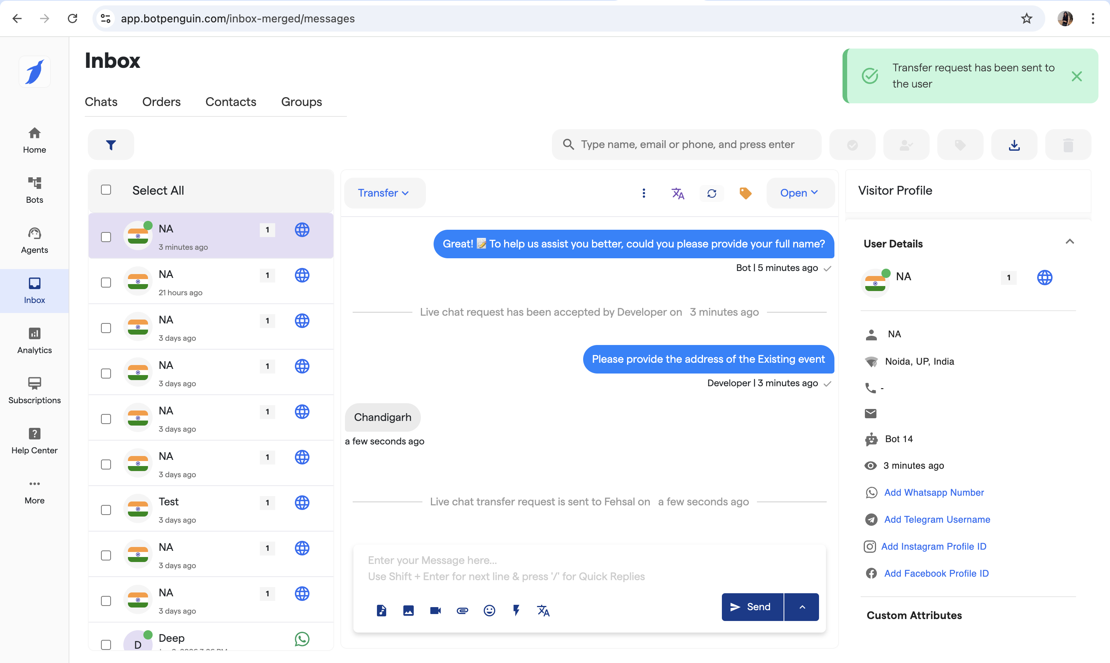
Task: Click the lightning bolt quick replies icon
Action: [x=516, y=610]
